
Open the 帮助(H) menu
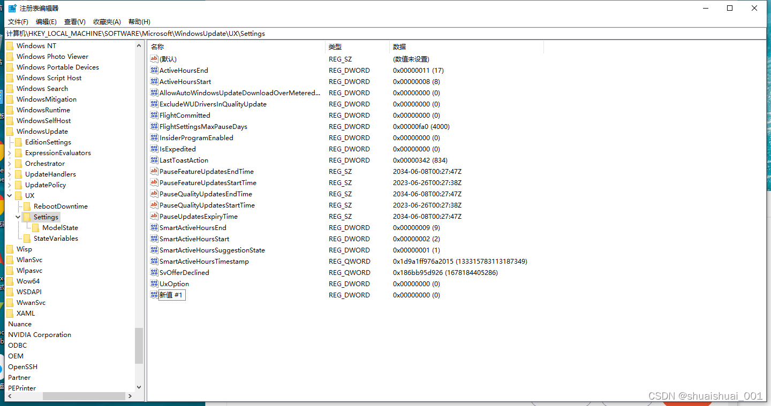(139, 21)
